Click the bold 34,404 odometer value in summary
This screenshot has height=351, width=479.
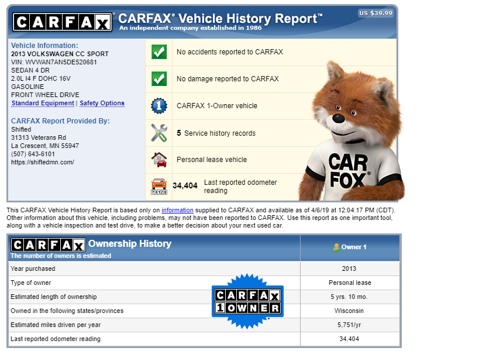tap(185, 185)
